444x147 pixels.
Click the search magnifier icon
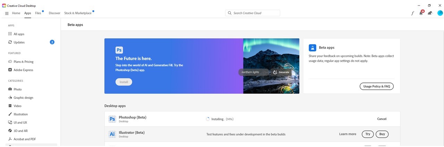click(230, 13)
